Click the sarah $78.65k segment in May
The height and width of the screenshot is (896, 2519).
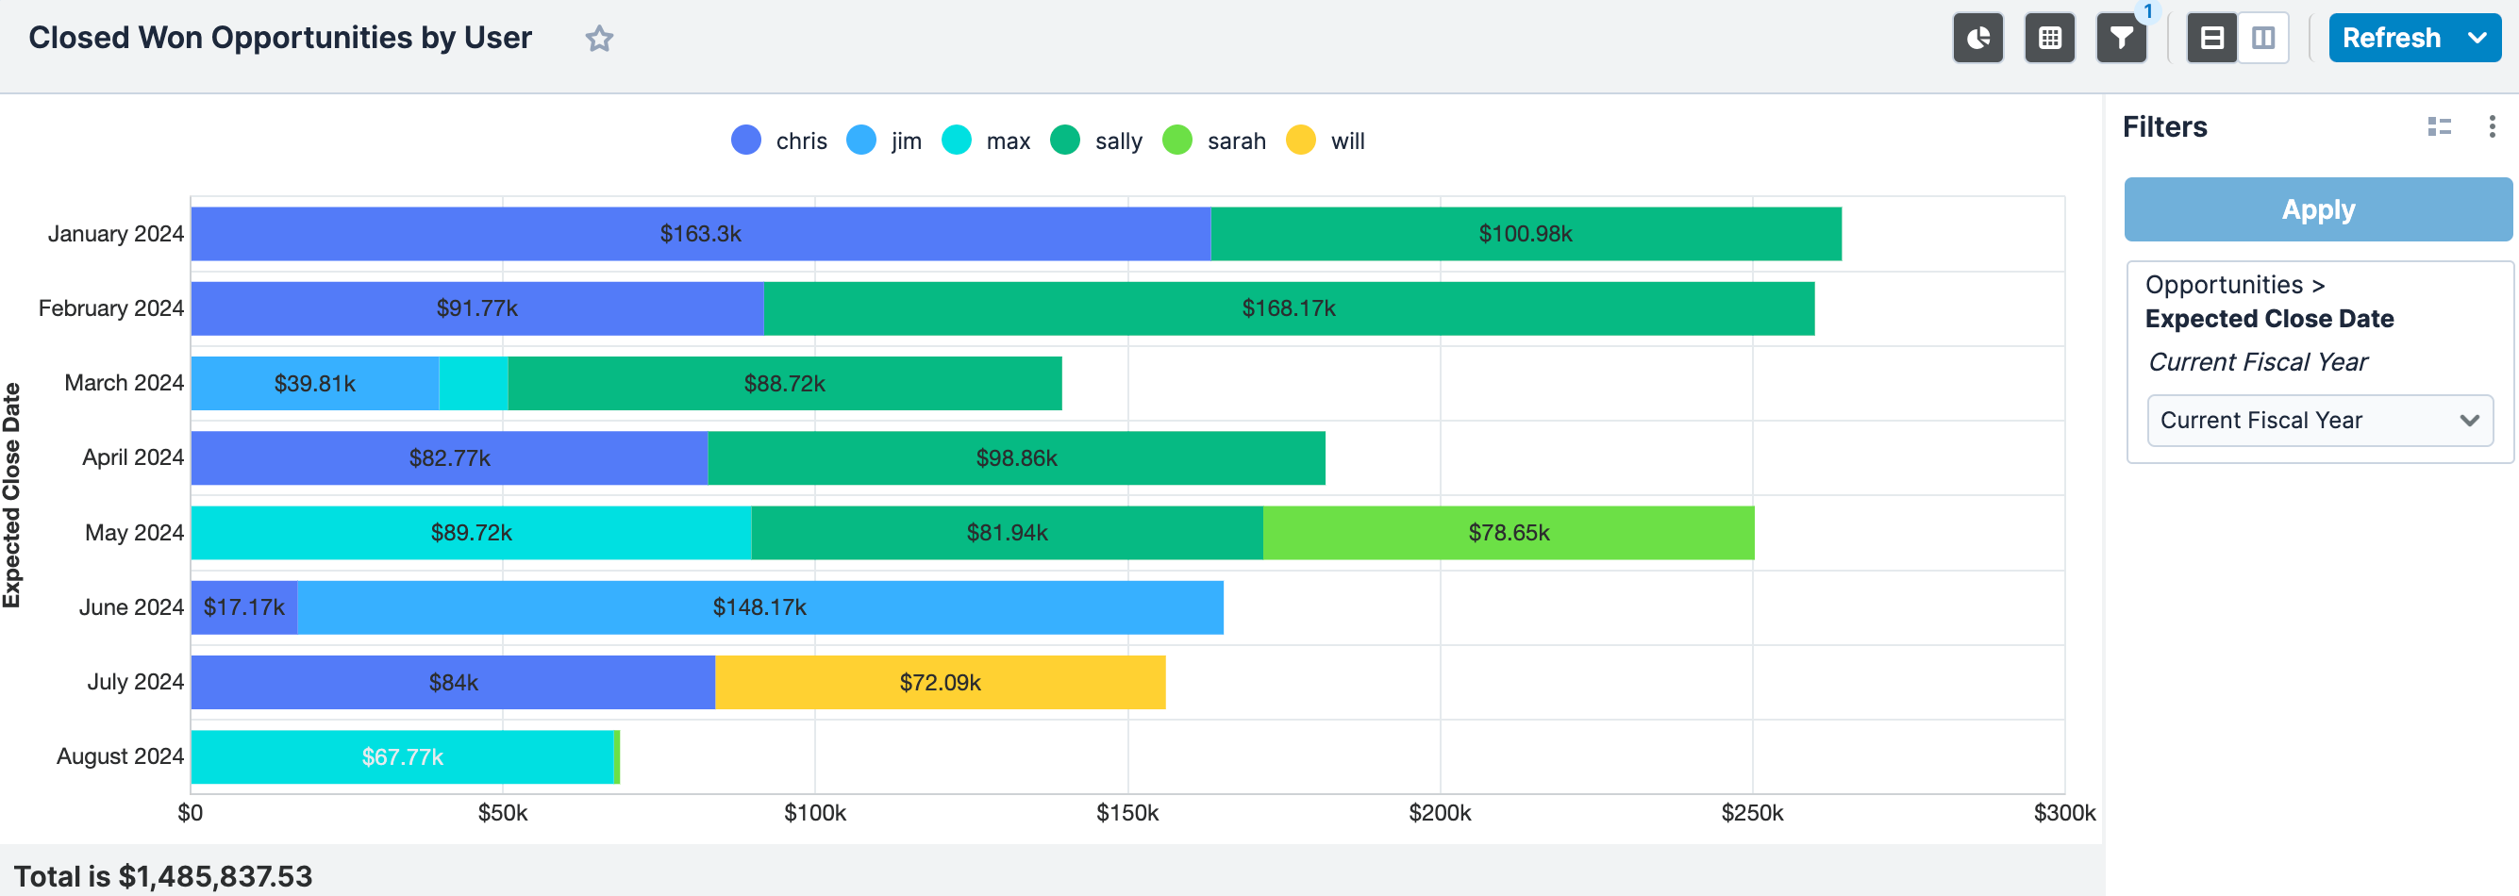point(1508,533)
